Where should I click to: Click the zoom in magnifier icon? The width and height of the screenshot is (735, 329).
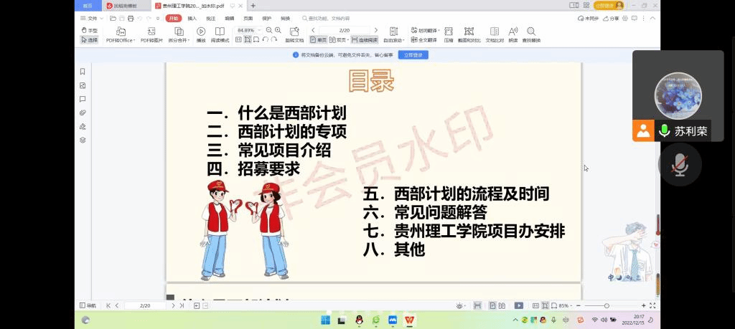(278, 30)
